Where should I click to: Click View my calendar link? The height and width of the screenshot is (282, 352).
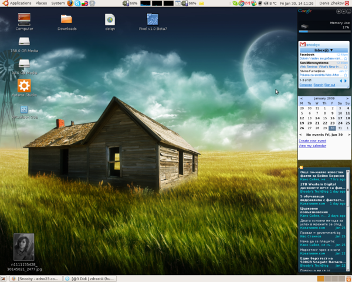pos(312,146)
